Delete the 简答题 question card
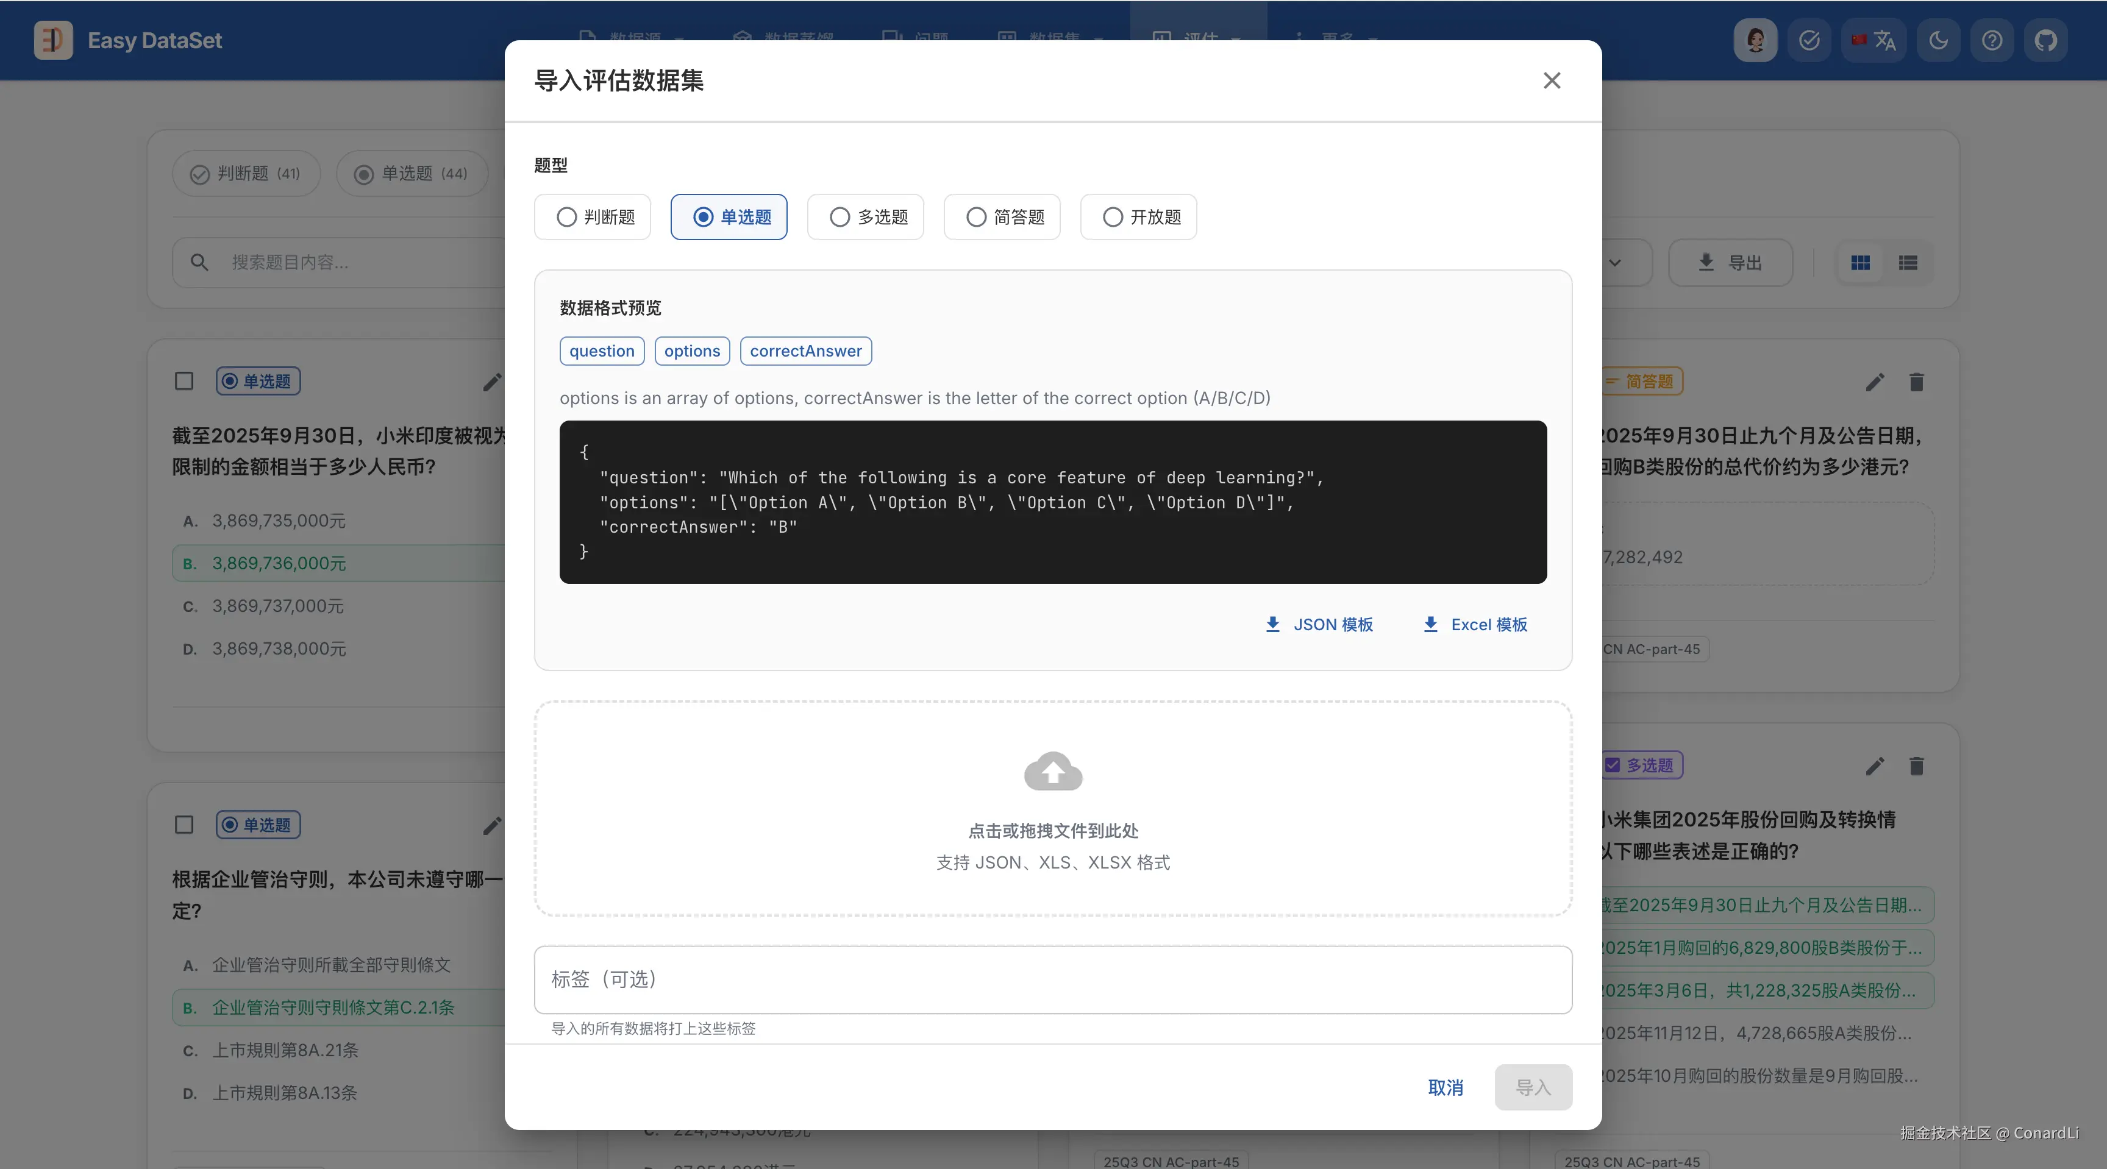The width and height of the screenshot is (2107, 1169). pos(1916,382)
